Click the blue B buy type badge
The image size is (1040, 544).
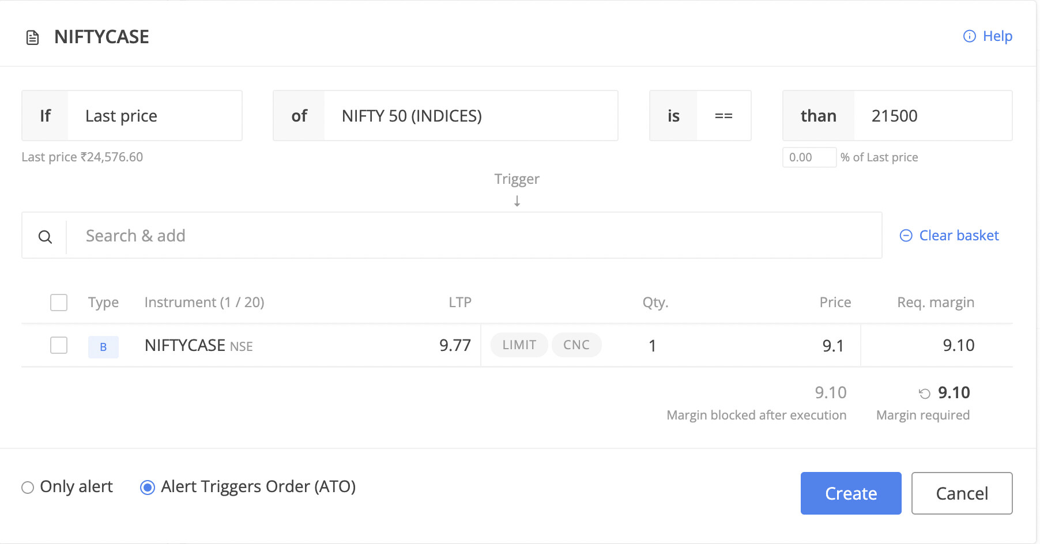(103, 347)
